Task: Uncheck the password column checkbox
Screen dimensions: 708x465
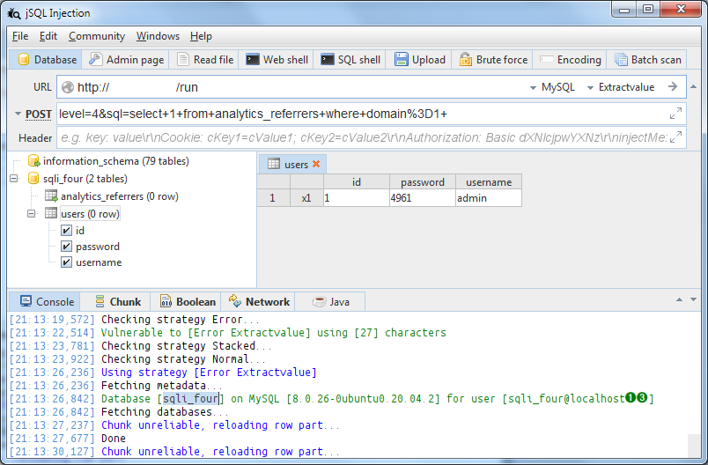Action: point(66,246)
